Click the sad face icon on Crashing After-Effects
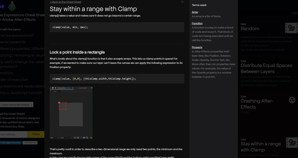The height and width of the screenshot is (158, 298). [x=292, y=100]
